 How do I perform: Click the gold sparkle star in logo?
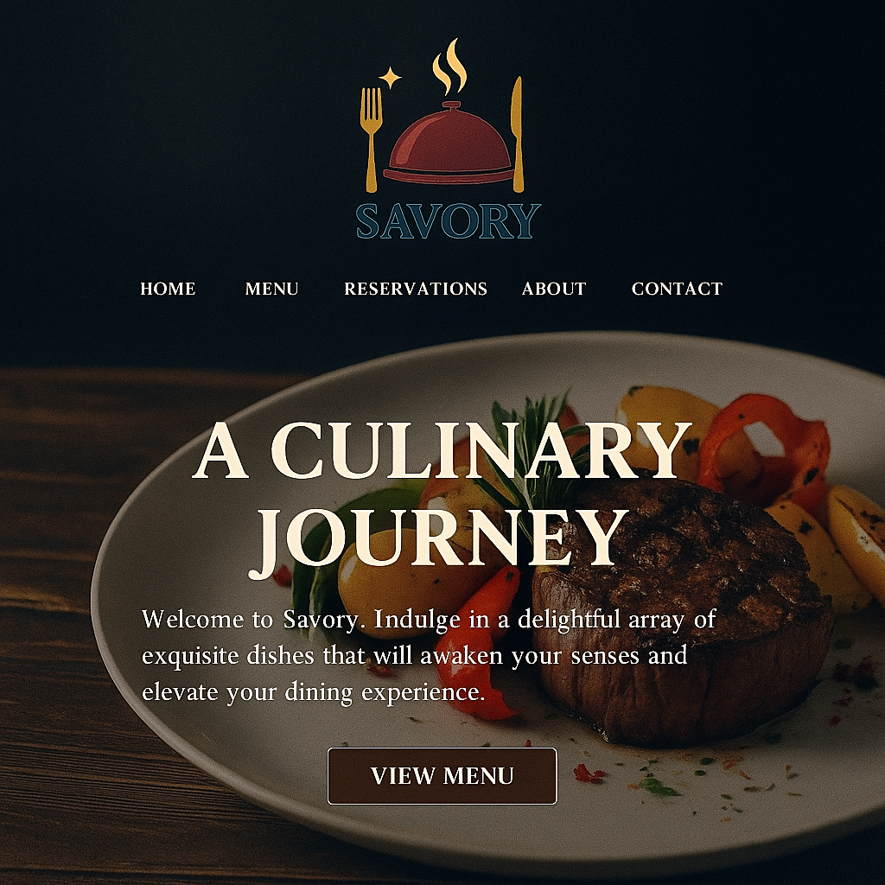(x=390, y=78)
